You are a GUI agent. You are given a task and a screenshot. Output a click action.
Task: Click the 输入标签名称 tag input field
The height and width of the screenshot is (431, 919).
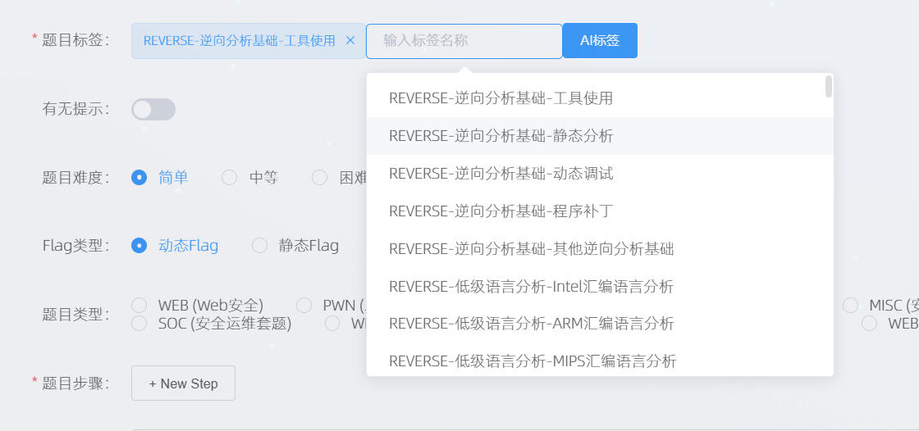(x=464, y=40)
